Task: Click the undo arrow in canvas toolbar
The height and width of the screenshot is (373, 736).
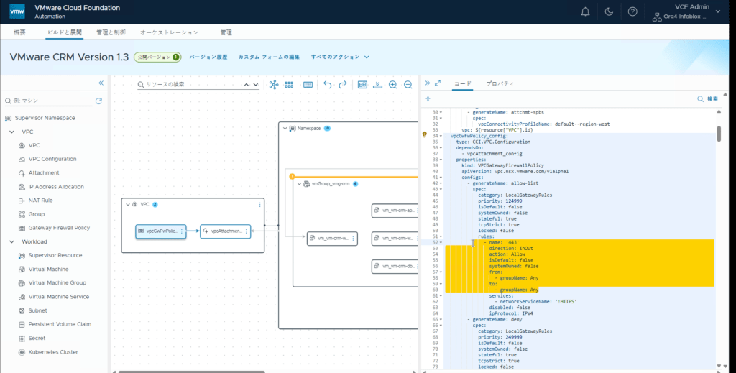Action: (x=328, y=85)
